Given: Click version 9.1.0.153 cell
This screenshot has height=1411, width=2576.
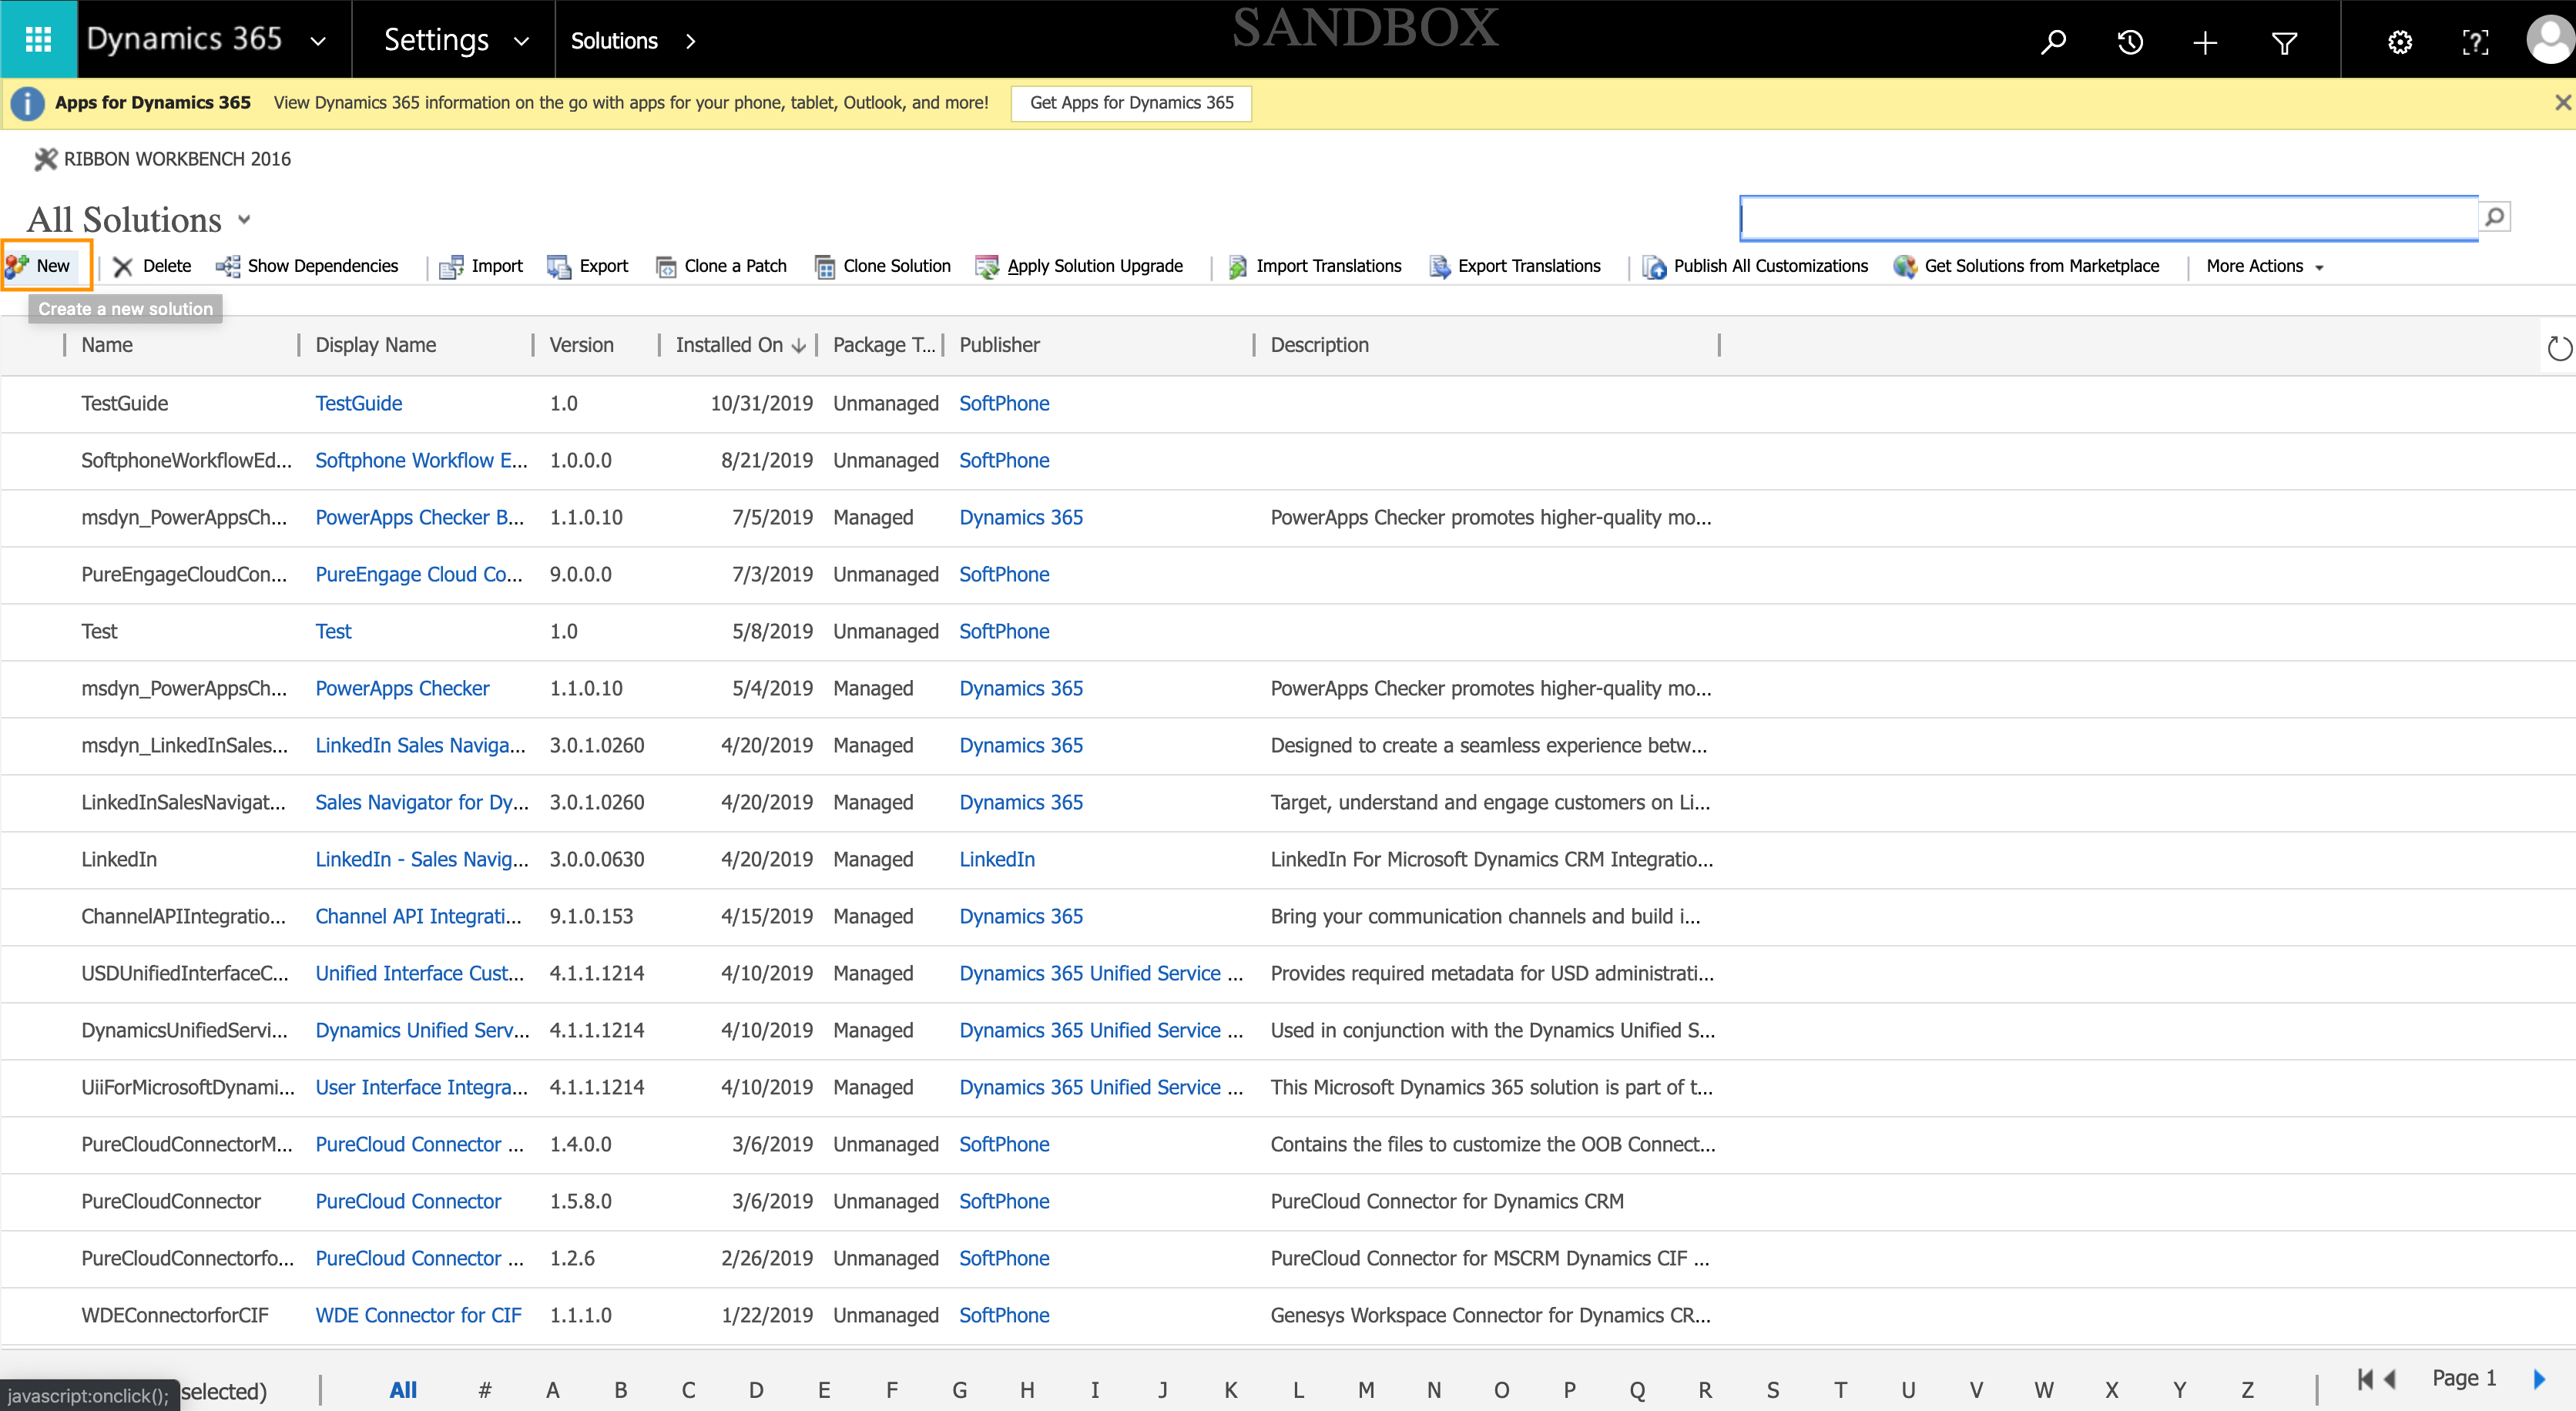Looking at the screenshot, I should pos(591,916).
